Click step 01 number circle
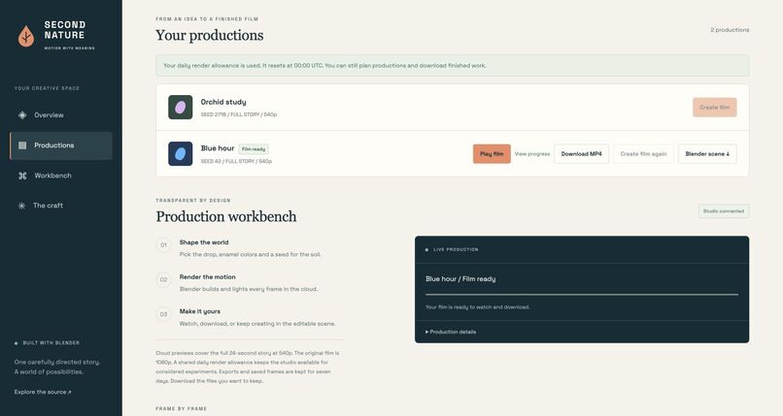The image size is (783, 416). 163,245
